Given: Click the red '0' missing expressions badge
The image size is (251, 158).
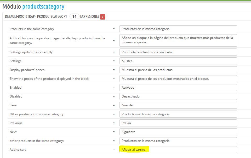Looking at the screenshot, I should coord(102,17).
